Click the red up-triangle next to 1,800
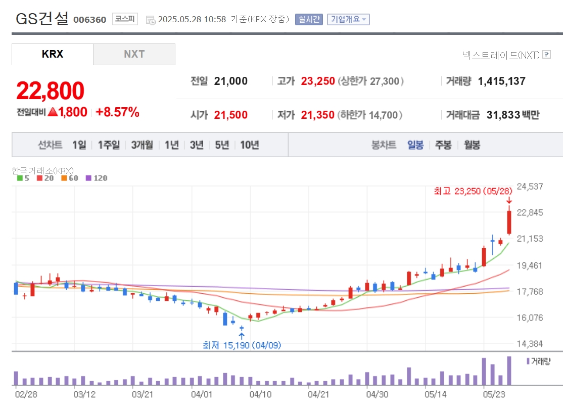 coord(53,112)
